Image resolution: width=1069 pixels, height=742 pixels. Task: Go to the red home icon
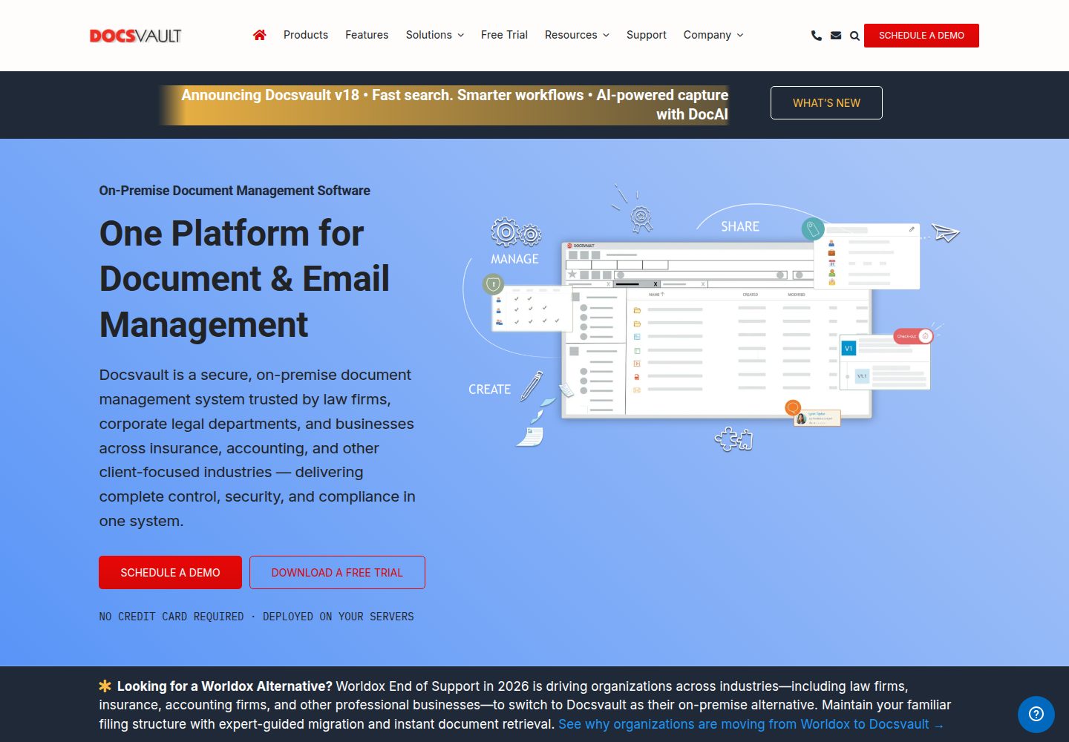tap(259, 35)
